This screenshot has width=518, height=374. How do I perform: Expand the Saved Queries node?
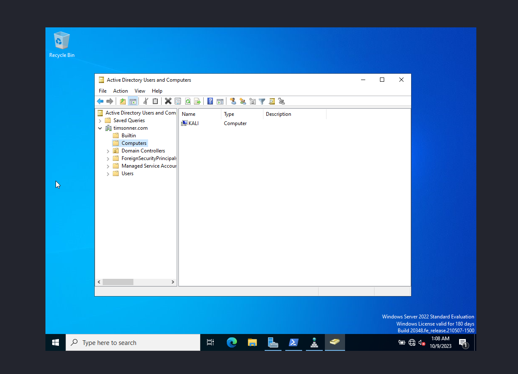point(100,120)
